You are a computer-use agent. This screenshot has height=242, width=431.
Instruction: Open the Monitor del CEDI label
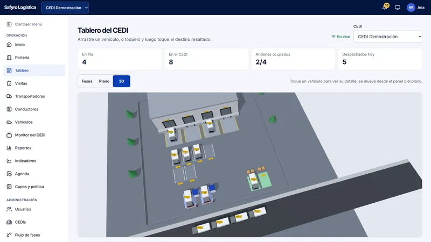pos(30,135)
